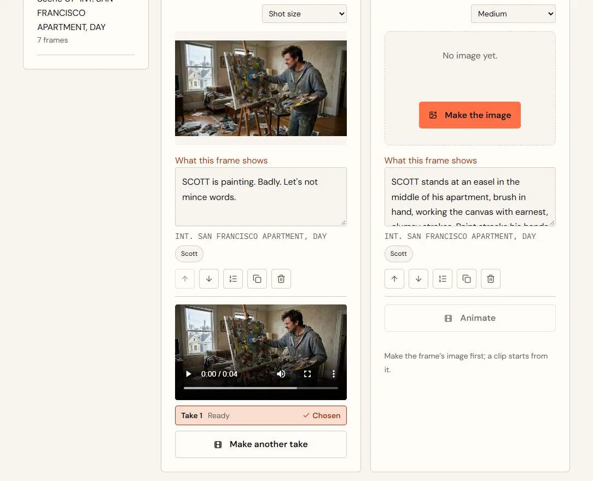Image resolution: width=593 pixels, height=481 pixels.
Task: Open video player more options menu
Action: [334, 374]
